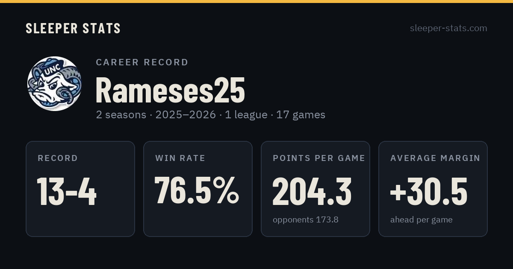Click the 76.5% win rate value
The width and height of the screenshot is (513, 269).
pos(197,190)
